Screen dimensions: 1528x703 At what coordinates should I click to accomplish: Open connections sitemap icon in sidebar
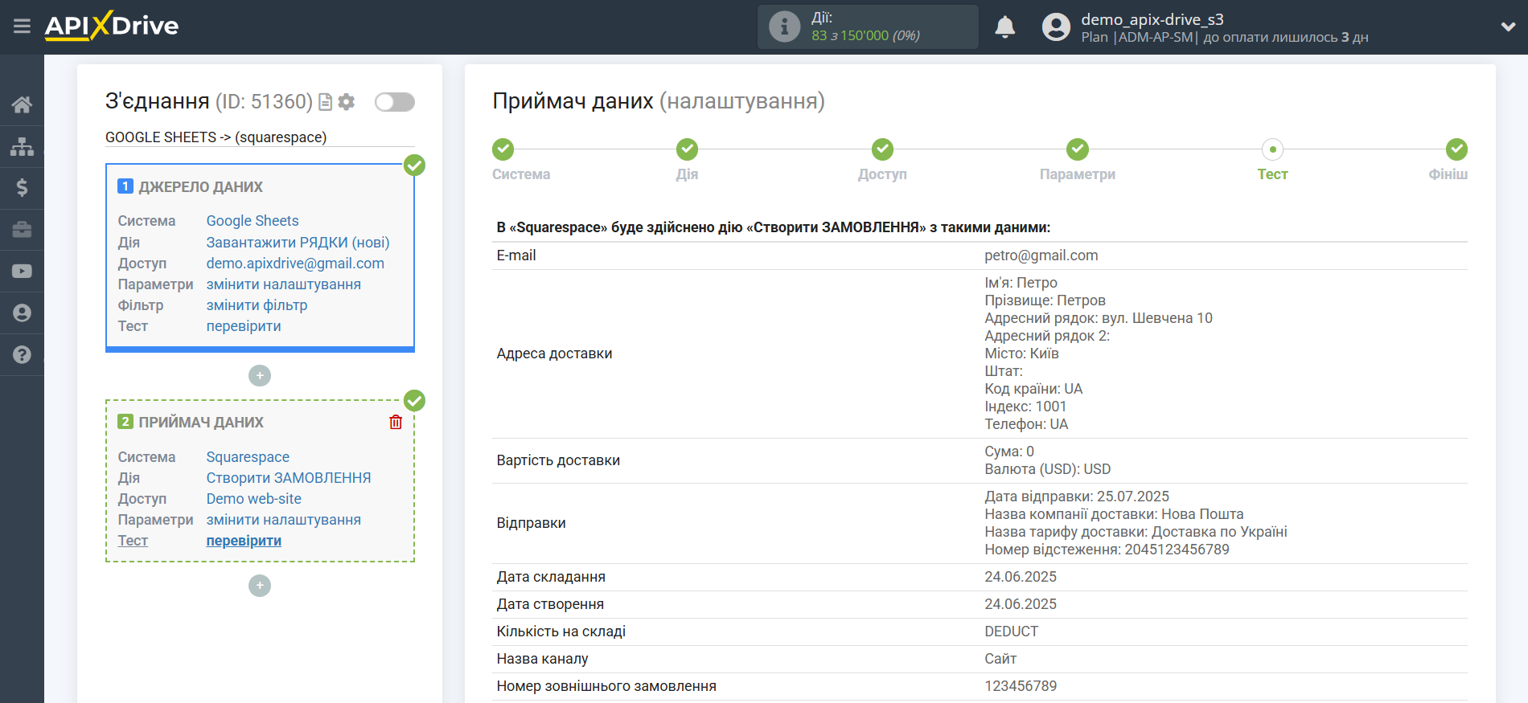tap(22, 146)
